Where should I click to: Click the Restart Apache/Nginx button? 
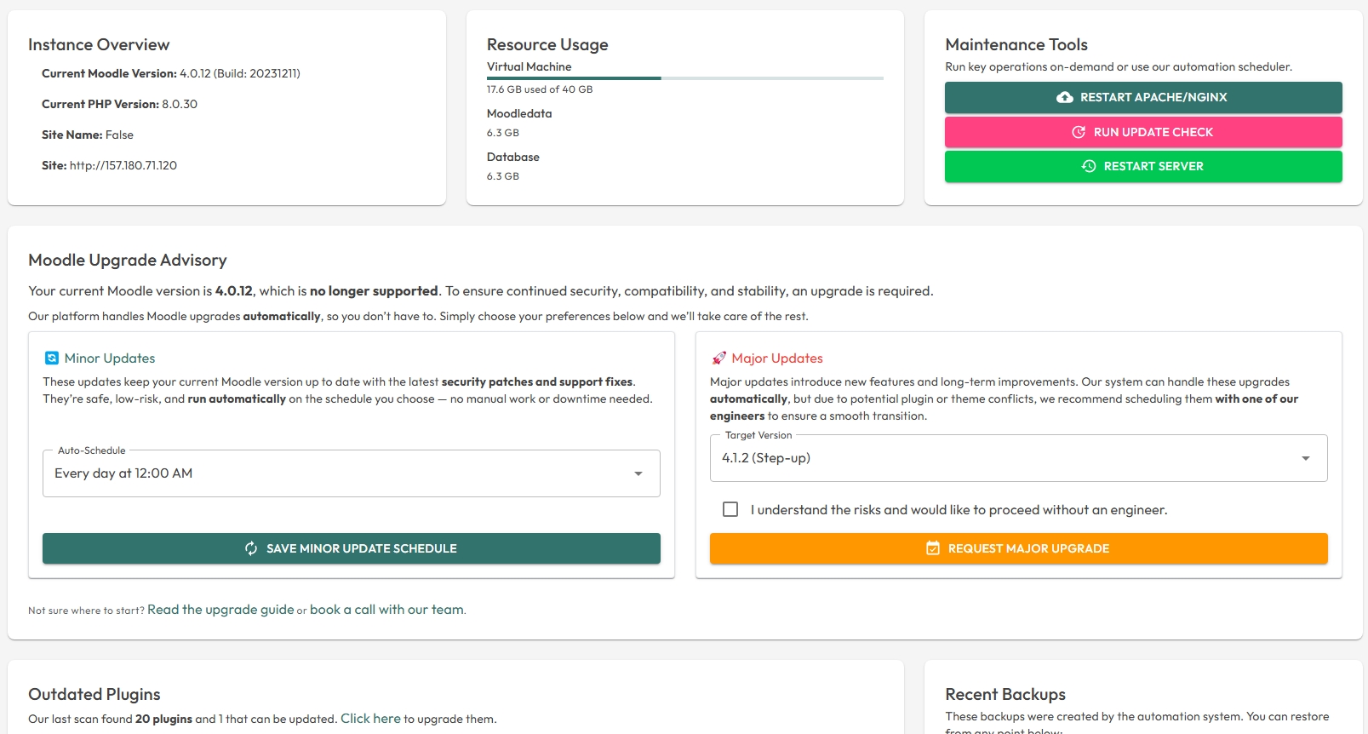click(1143, 97)
